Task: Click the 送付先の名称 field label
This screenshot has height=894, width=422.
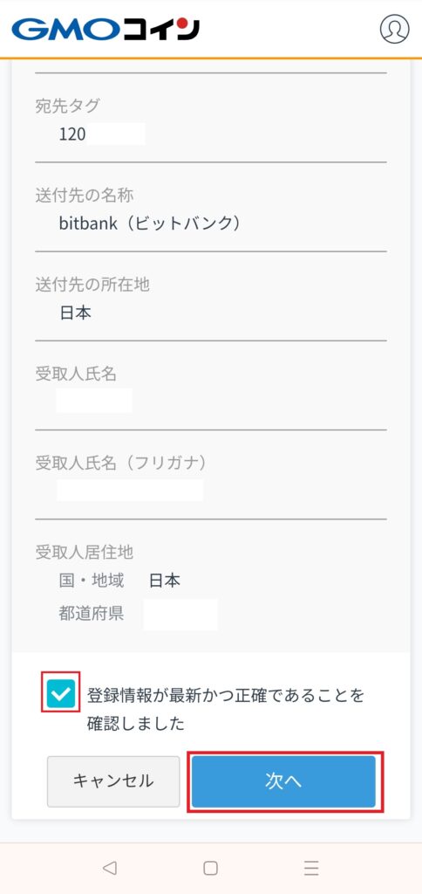Action: point(85,195)
